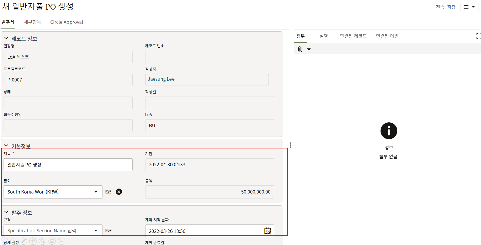This screenshot has height=245, width=481.
Task: Collapse the 발주 정보 section
Action: click(6, 212)
